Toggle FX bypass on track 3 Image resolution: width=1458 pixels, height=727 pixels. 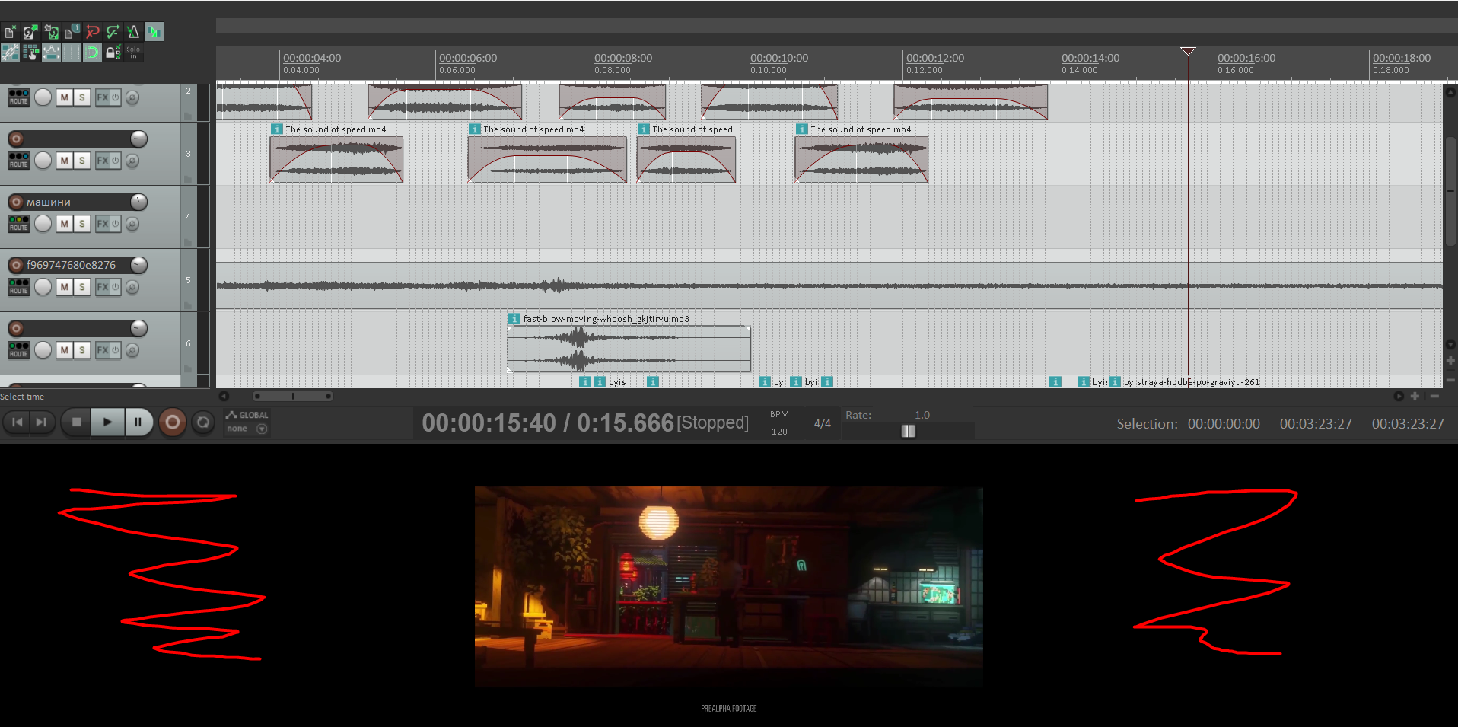coord(116,161)
